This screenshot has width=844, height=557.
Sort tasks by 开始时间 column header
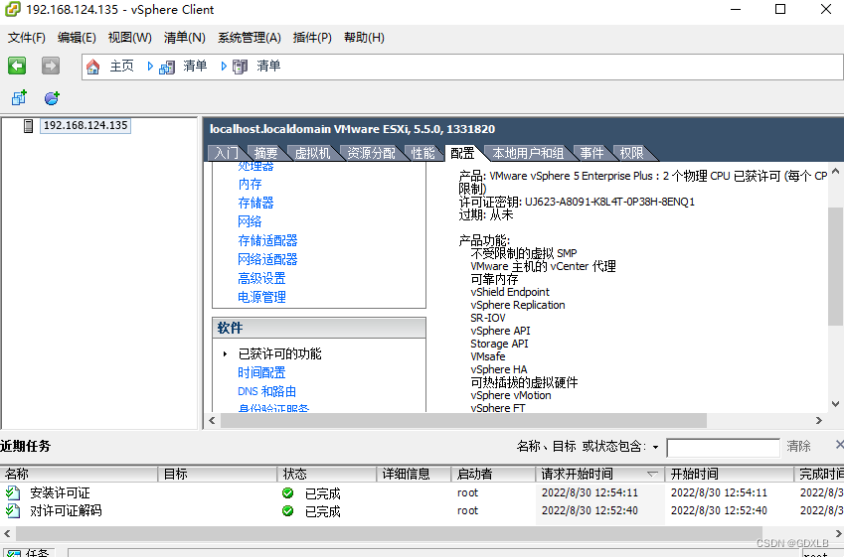pyautogui.click(x=730, y=474)
